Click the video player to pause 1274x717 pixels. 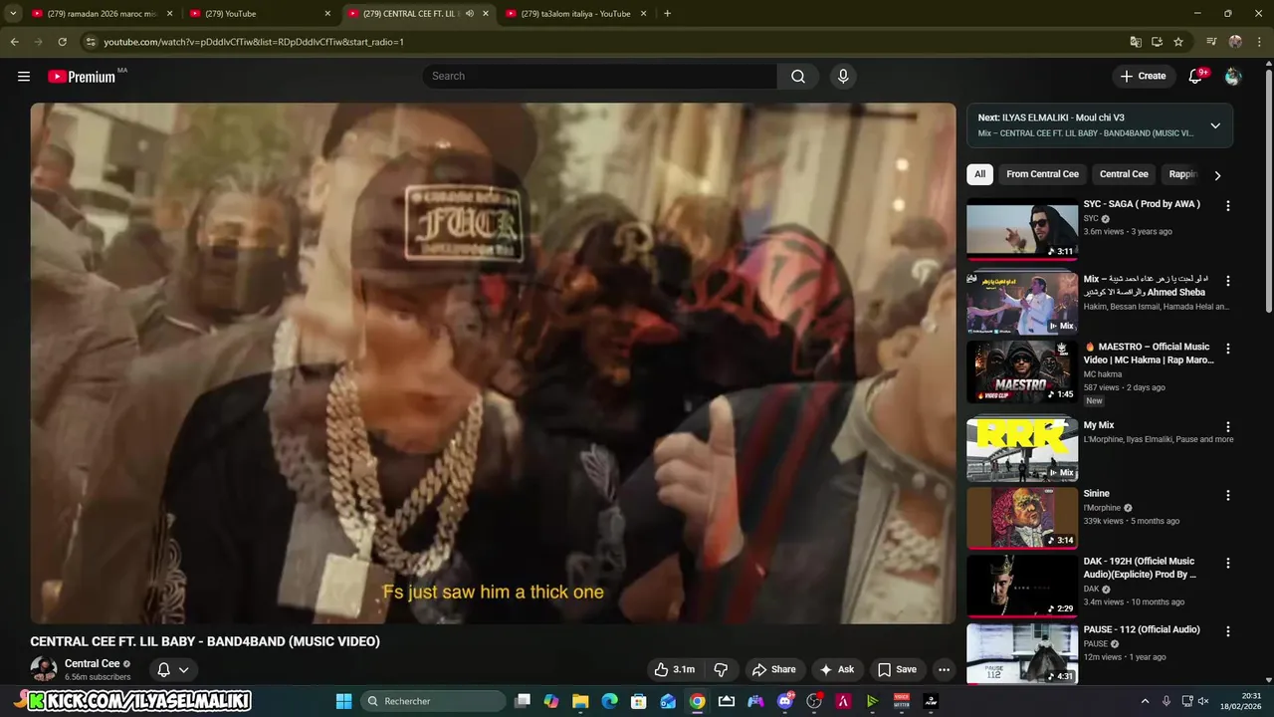[493, 363]
